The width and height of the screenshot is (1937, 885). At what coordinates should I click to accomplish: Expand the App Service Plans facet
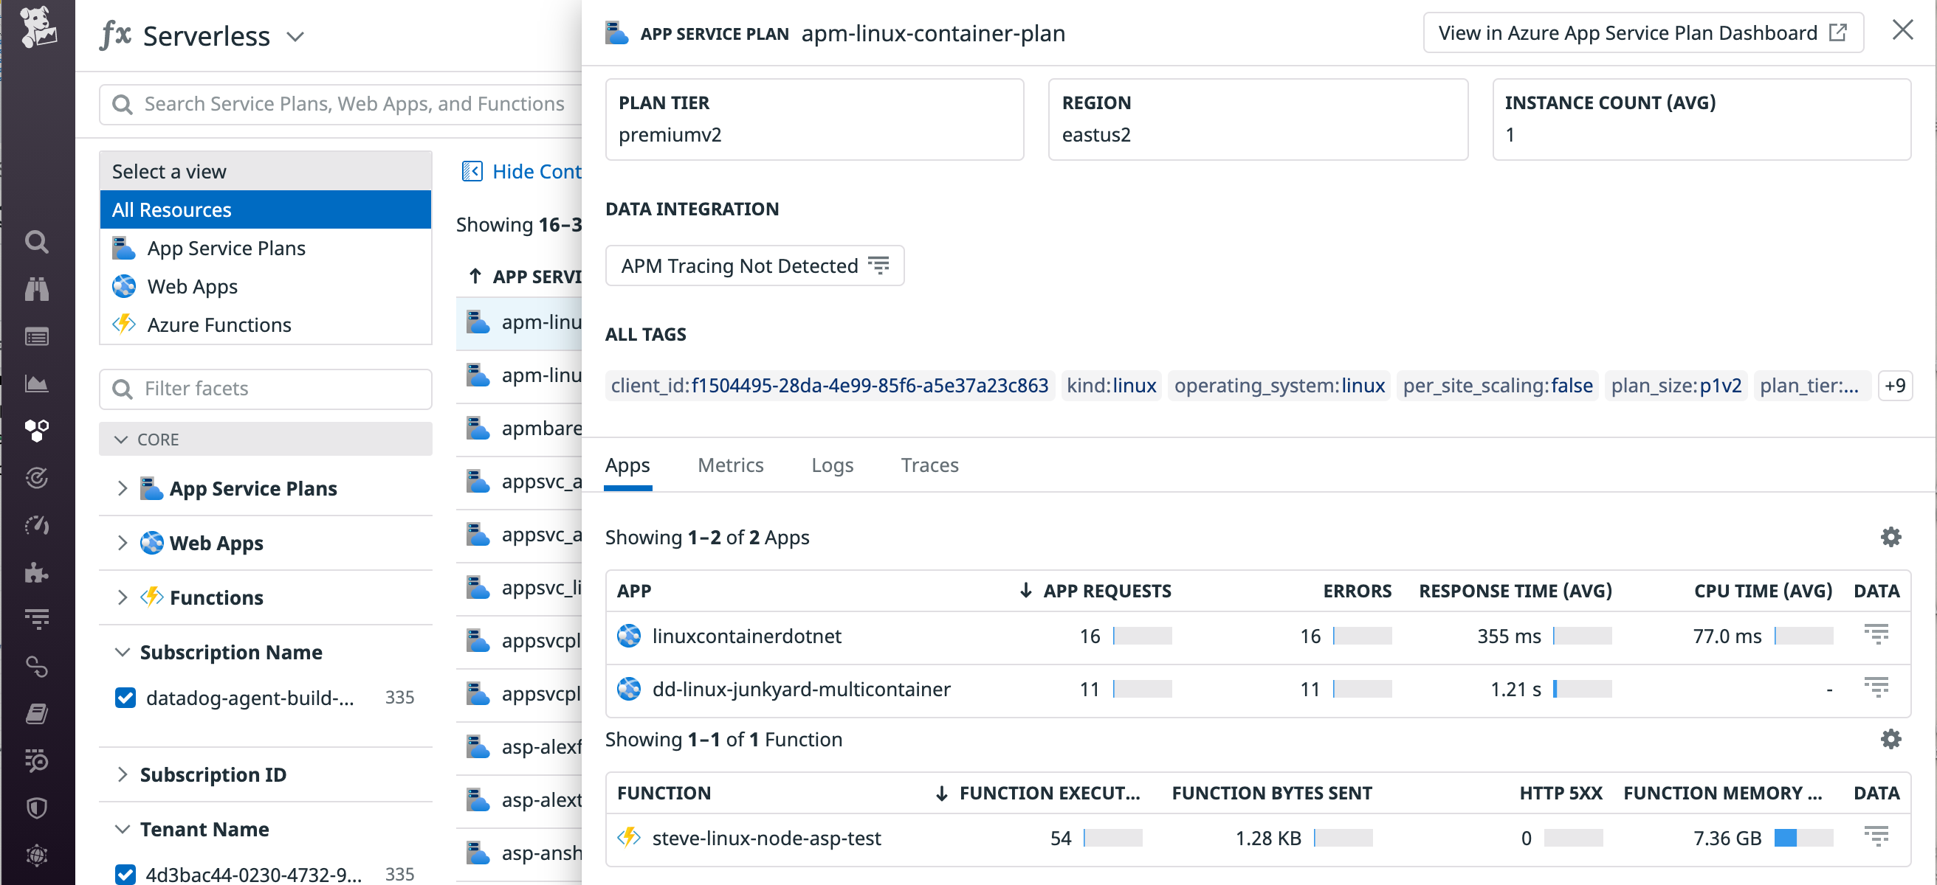(123, 488)
